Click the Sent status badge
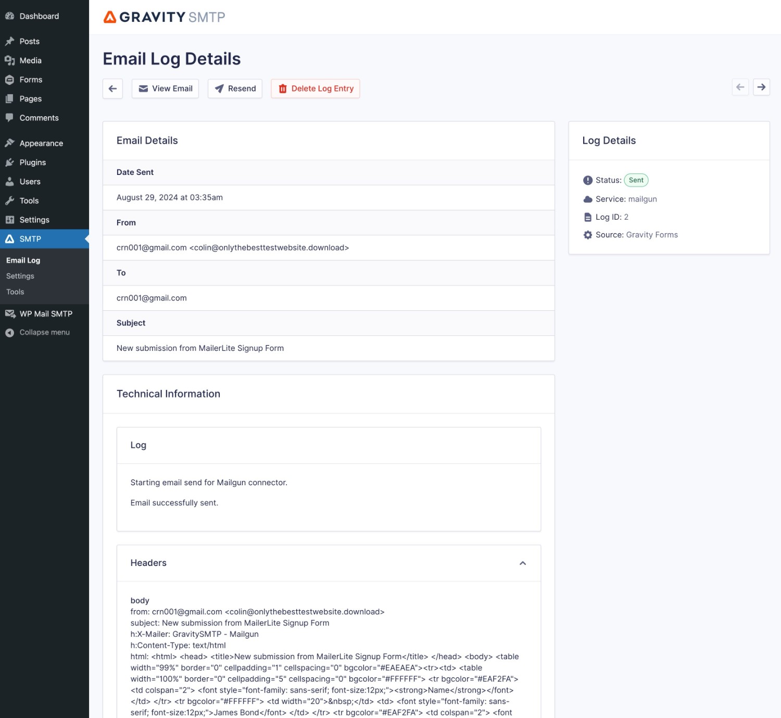 click(636, 180)
